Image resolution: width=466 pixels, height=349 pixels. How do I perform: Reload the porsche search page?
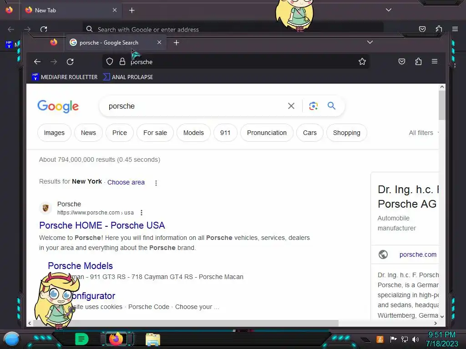tap(70, 62)
